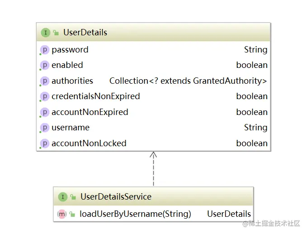Select the enabled property name

coord(67,65)
